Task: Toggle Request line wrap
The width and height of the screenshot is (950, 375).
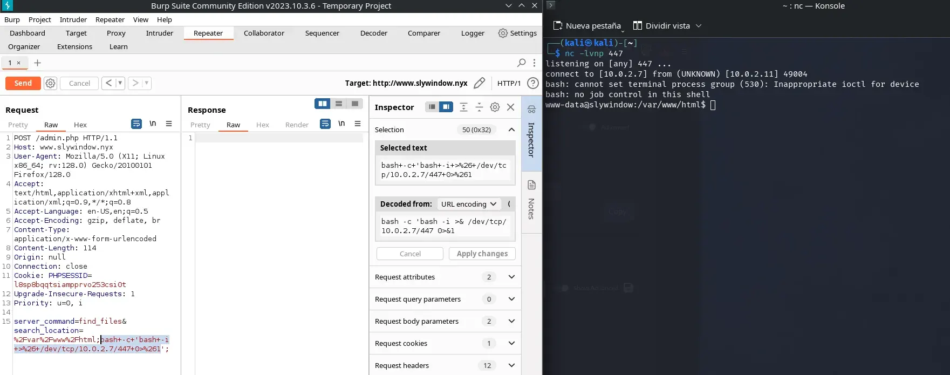Action: point(136,124)
